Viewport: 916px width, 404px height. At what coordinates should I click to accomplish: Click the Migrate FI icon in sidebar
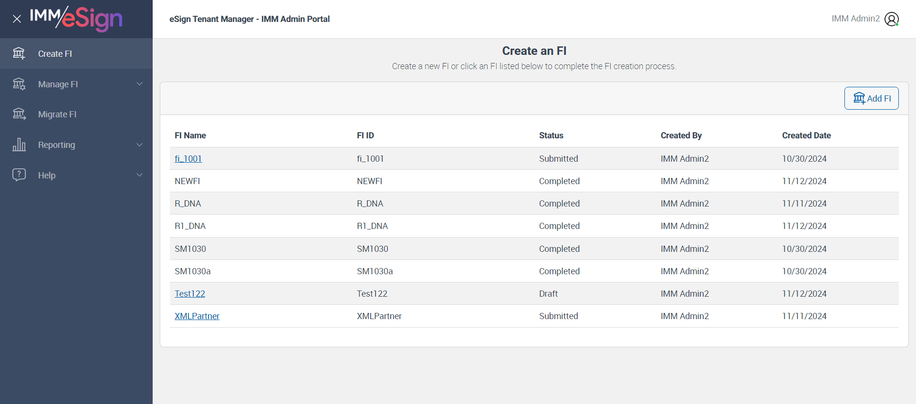point(19,114)
